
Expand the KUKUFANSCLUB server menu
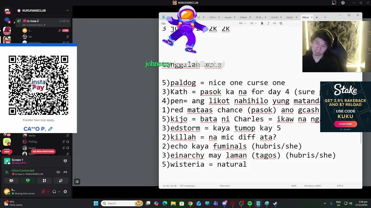[68, 10]
